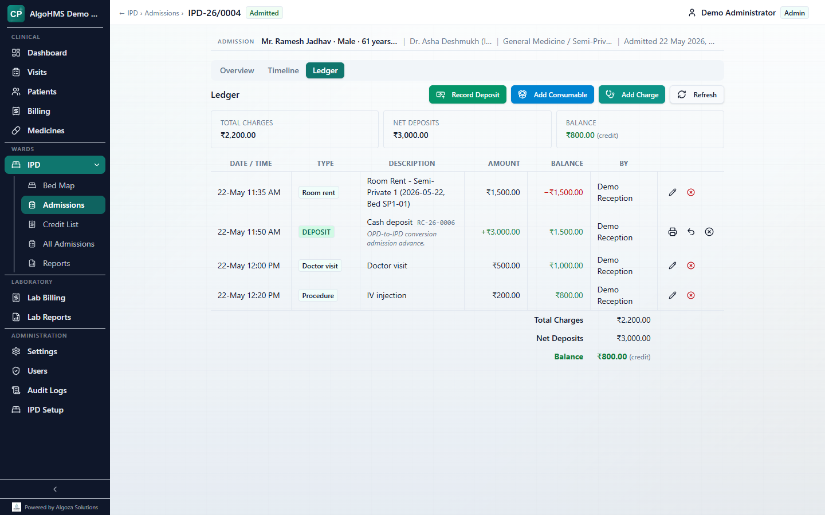
Task: Open Settings from the sidebar
Action: click(x=55, y=351)
